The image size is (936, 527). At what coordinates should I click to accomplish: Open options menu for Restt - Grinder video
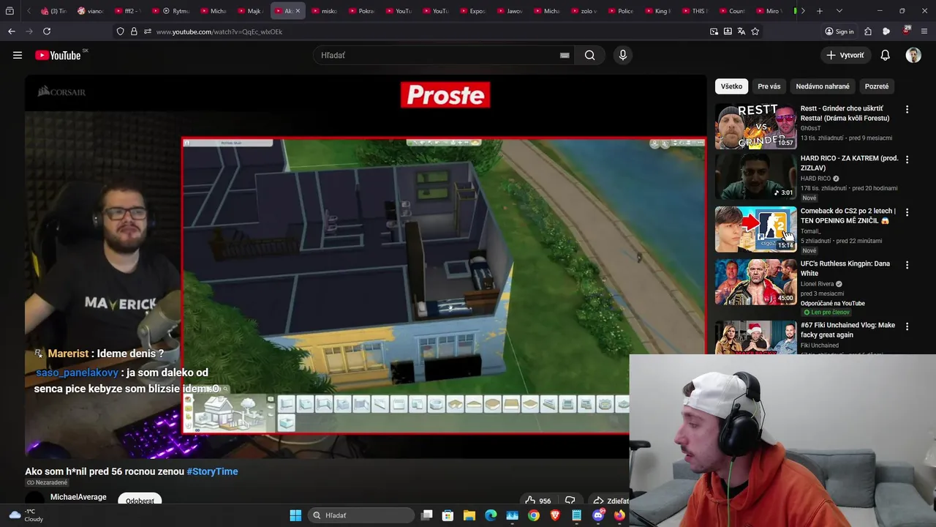[x=907, y=110]
